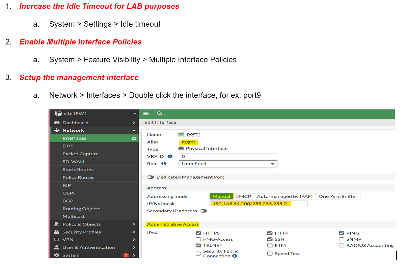Viewport: 405px width, 264px height.
Task: Select DHCP addressing mode
Action: (x=243, y=196)
